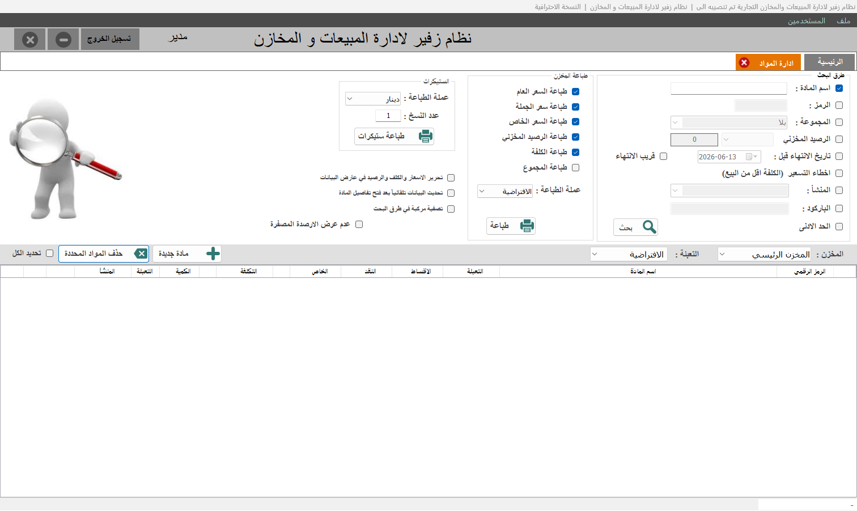
Task: Uncheck طباعة سعر الجملة
Action: click(576, 107)
